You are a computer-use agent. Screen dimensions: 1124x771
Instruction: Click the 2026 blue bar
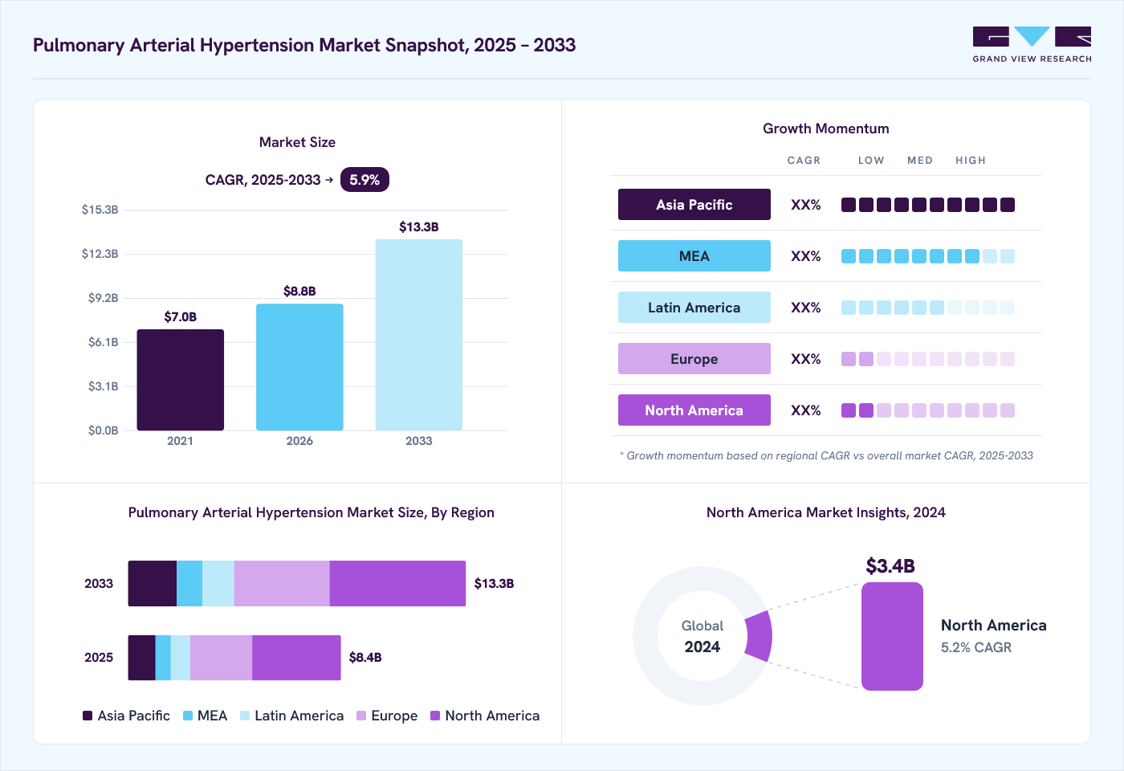(x=299, y=367)
